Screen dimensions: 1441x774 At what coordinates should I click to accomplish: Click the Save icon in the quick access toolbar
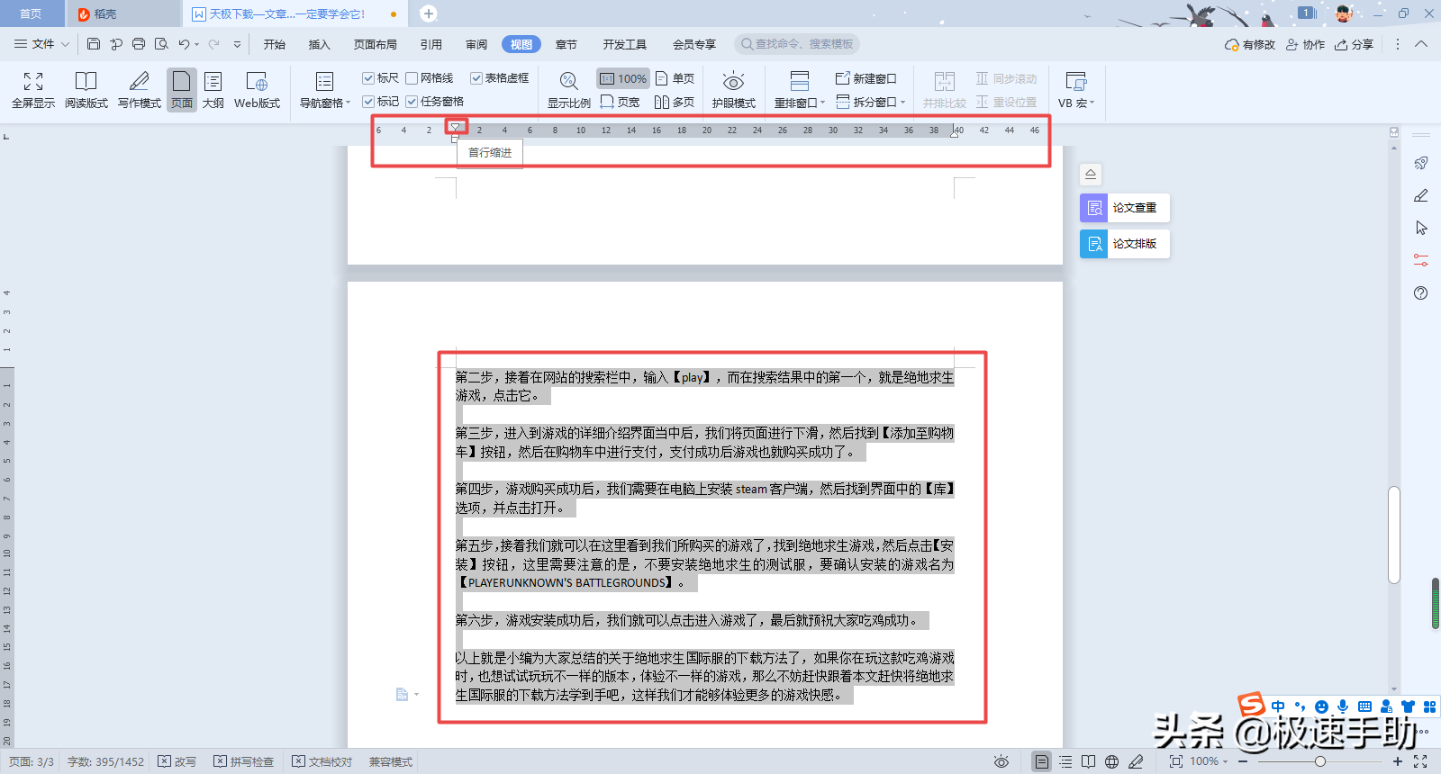(x=94, y=44)
